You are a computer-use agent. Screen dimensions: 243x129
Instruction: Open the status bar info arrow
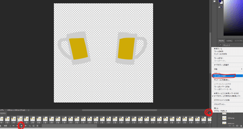tap(29, 110)
